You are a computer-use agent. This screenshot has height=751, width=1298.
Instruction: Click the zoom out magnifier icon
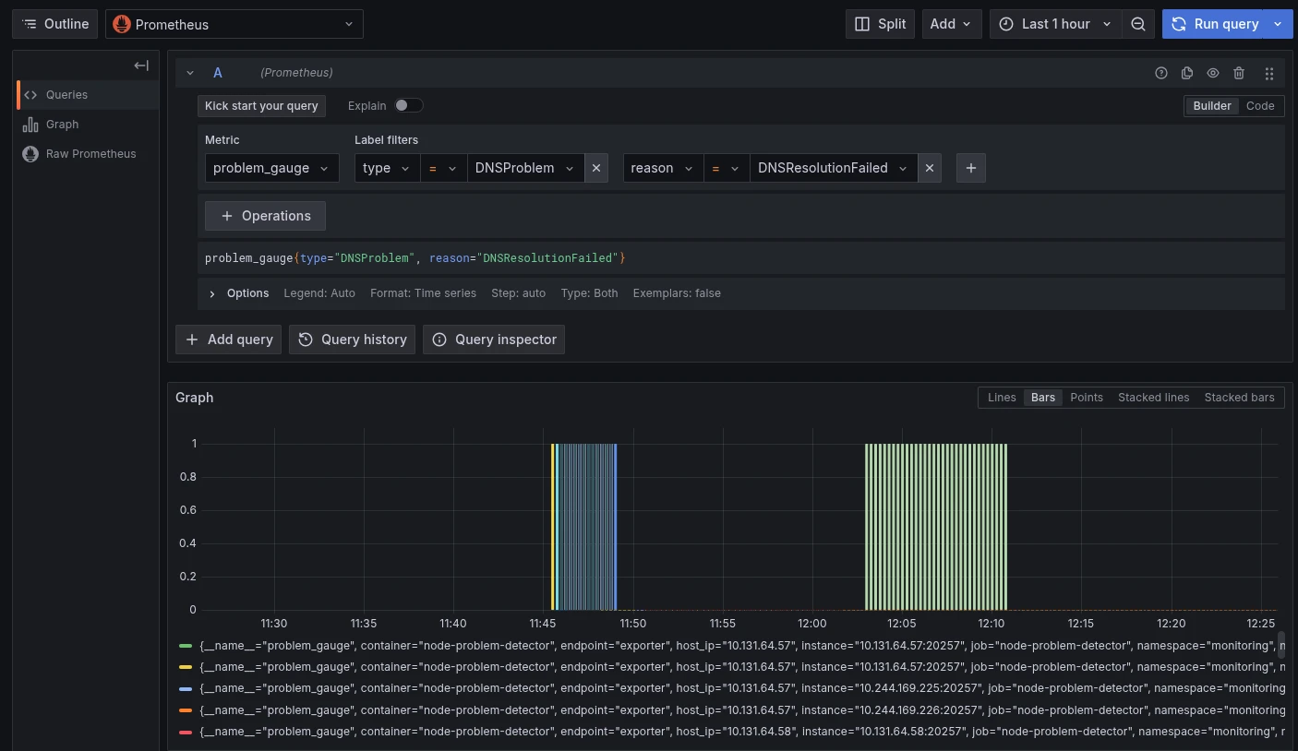click(x=1138, y=24)
